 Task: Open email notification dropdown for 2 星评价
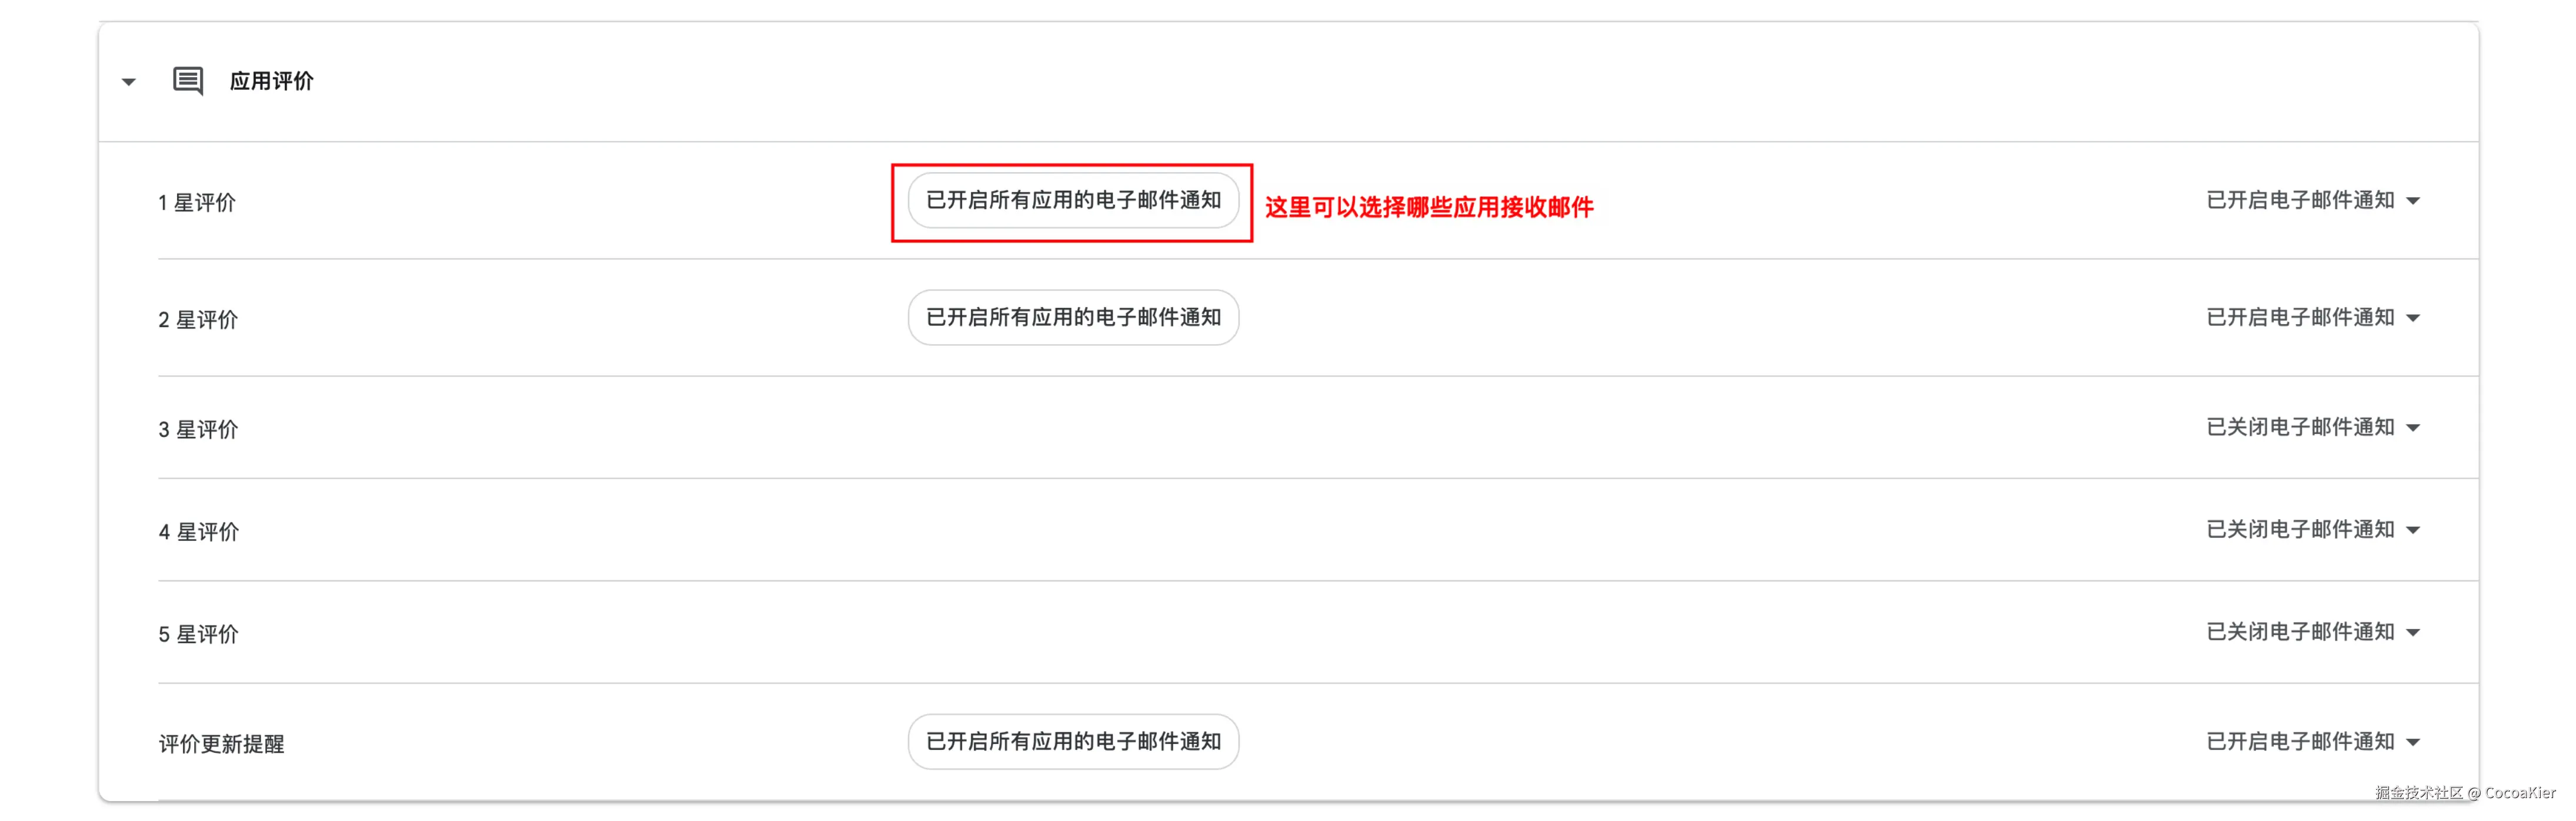2312,318
